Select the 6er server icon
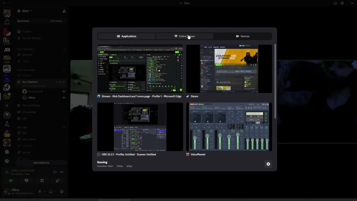 pos(7,96)
